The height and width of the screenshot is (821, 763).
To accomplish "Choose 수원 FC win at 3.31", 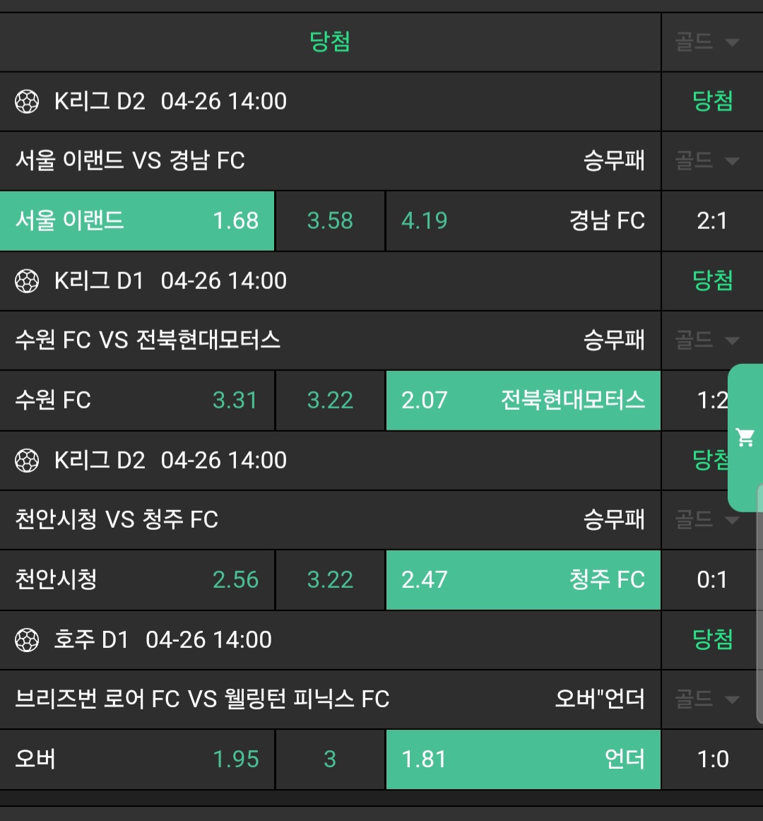I will [137, 400].
